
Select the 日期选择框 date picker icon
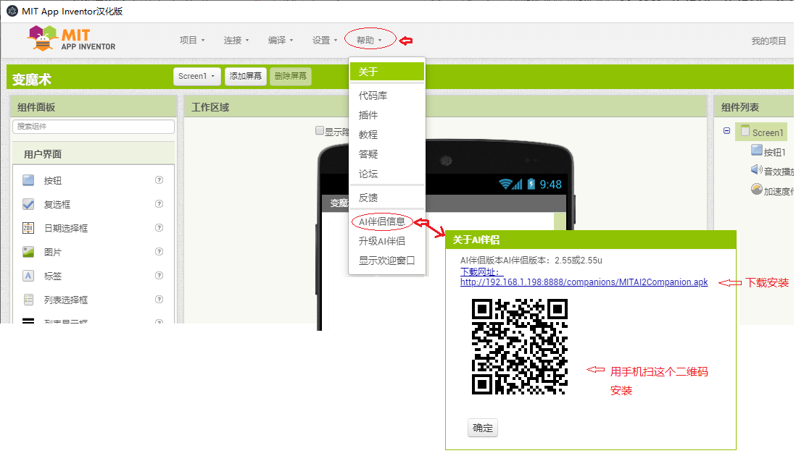pos(29,228)
